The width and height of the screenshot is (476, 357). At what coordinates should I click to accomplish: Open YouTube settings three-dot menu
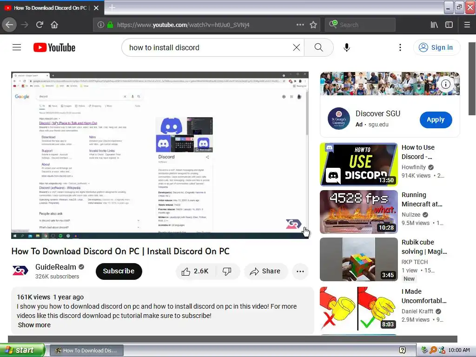pyautogui.click(x=400, y=47)
